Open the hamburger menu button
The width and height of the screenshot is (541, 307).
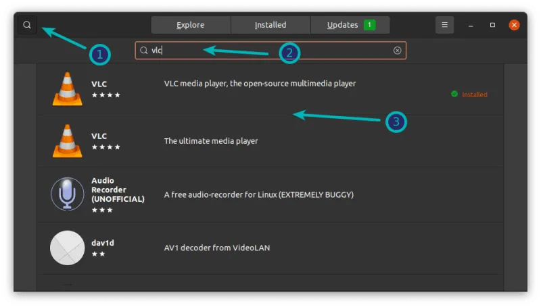click(444, 25)
